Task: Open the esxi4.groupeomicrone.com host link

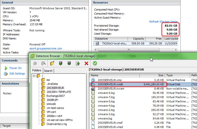Action: coord(46,48)
